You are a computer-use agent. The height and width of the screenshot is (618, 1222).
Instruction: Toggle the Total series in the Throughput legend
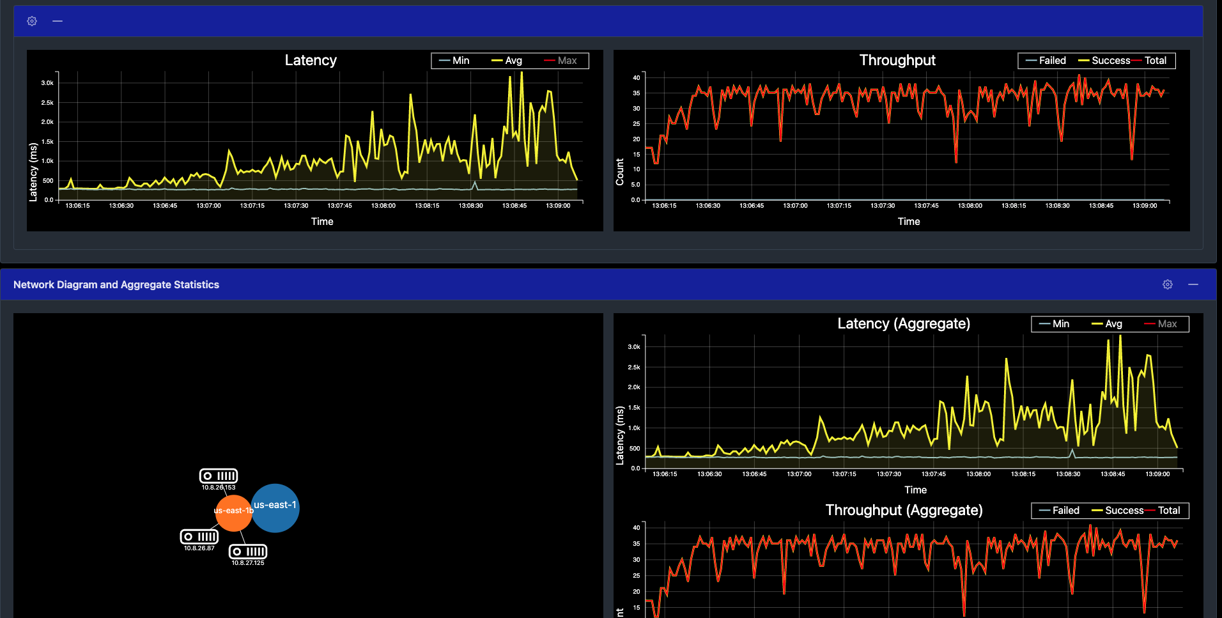[x=1157, y=60]
